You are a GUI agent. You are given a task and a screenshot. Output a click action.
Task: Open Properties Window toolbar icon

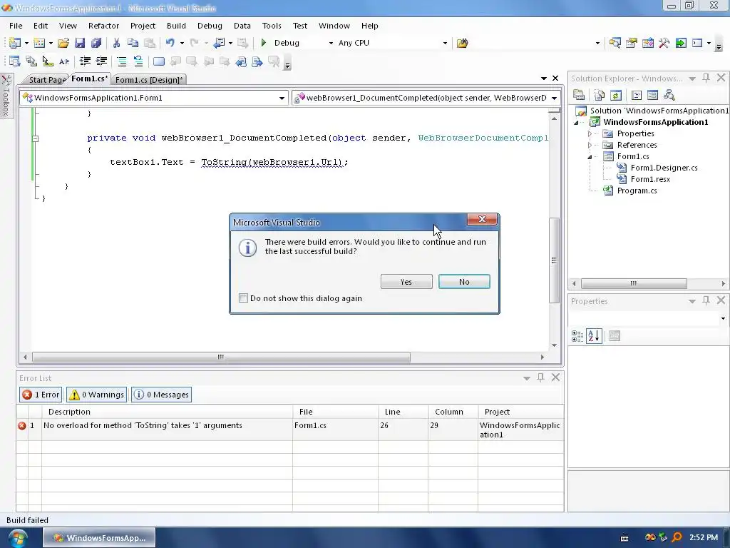[632, 43]
